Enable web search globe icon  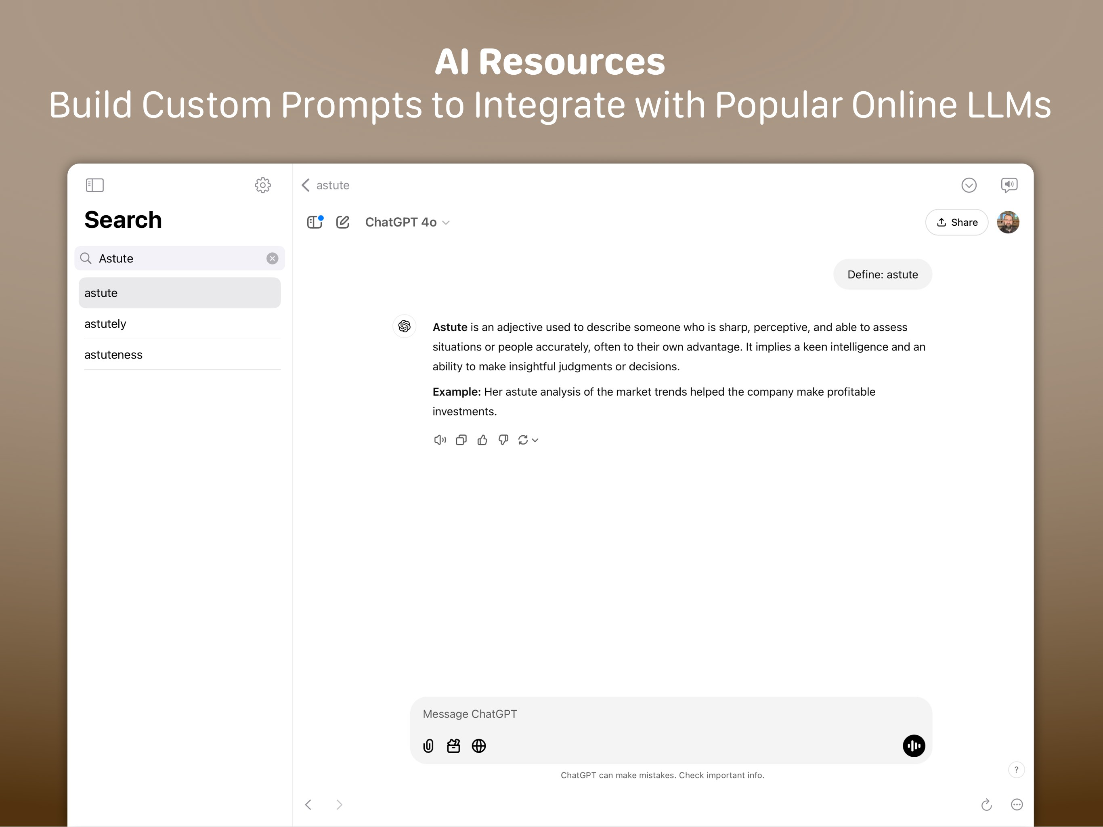coord(479,746)
